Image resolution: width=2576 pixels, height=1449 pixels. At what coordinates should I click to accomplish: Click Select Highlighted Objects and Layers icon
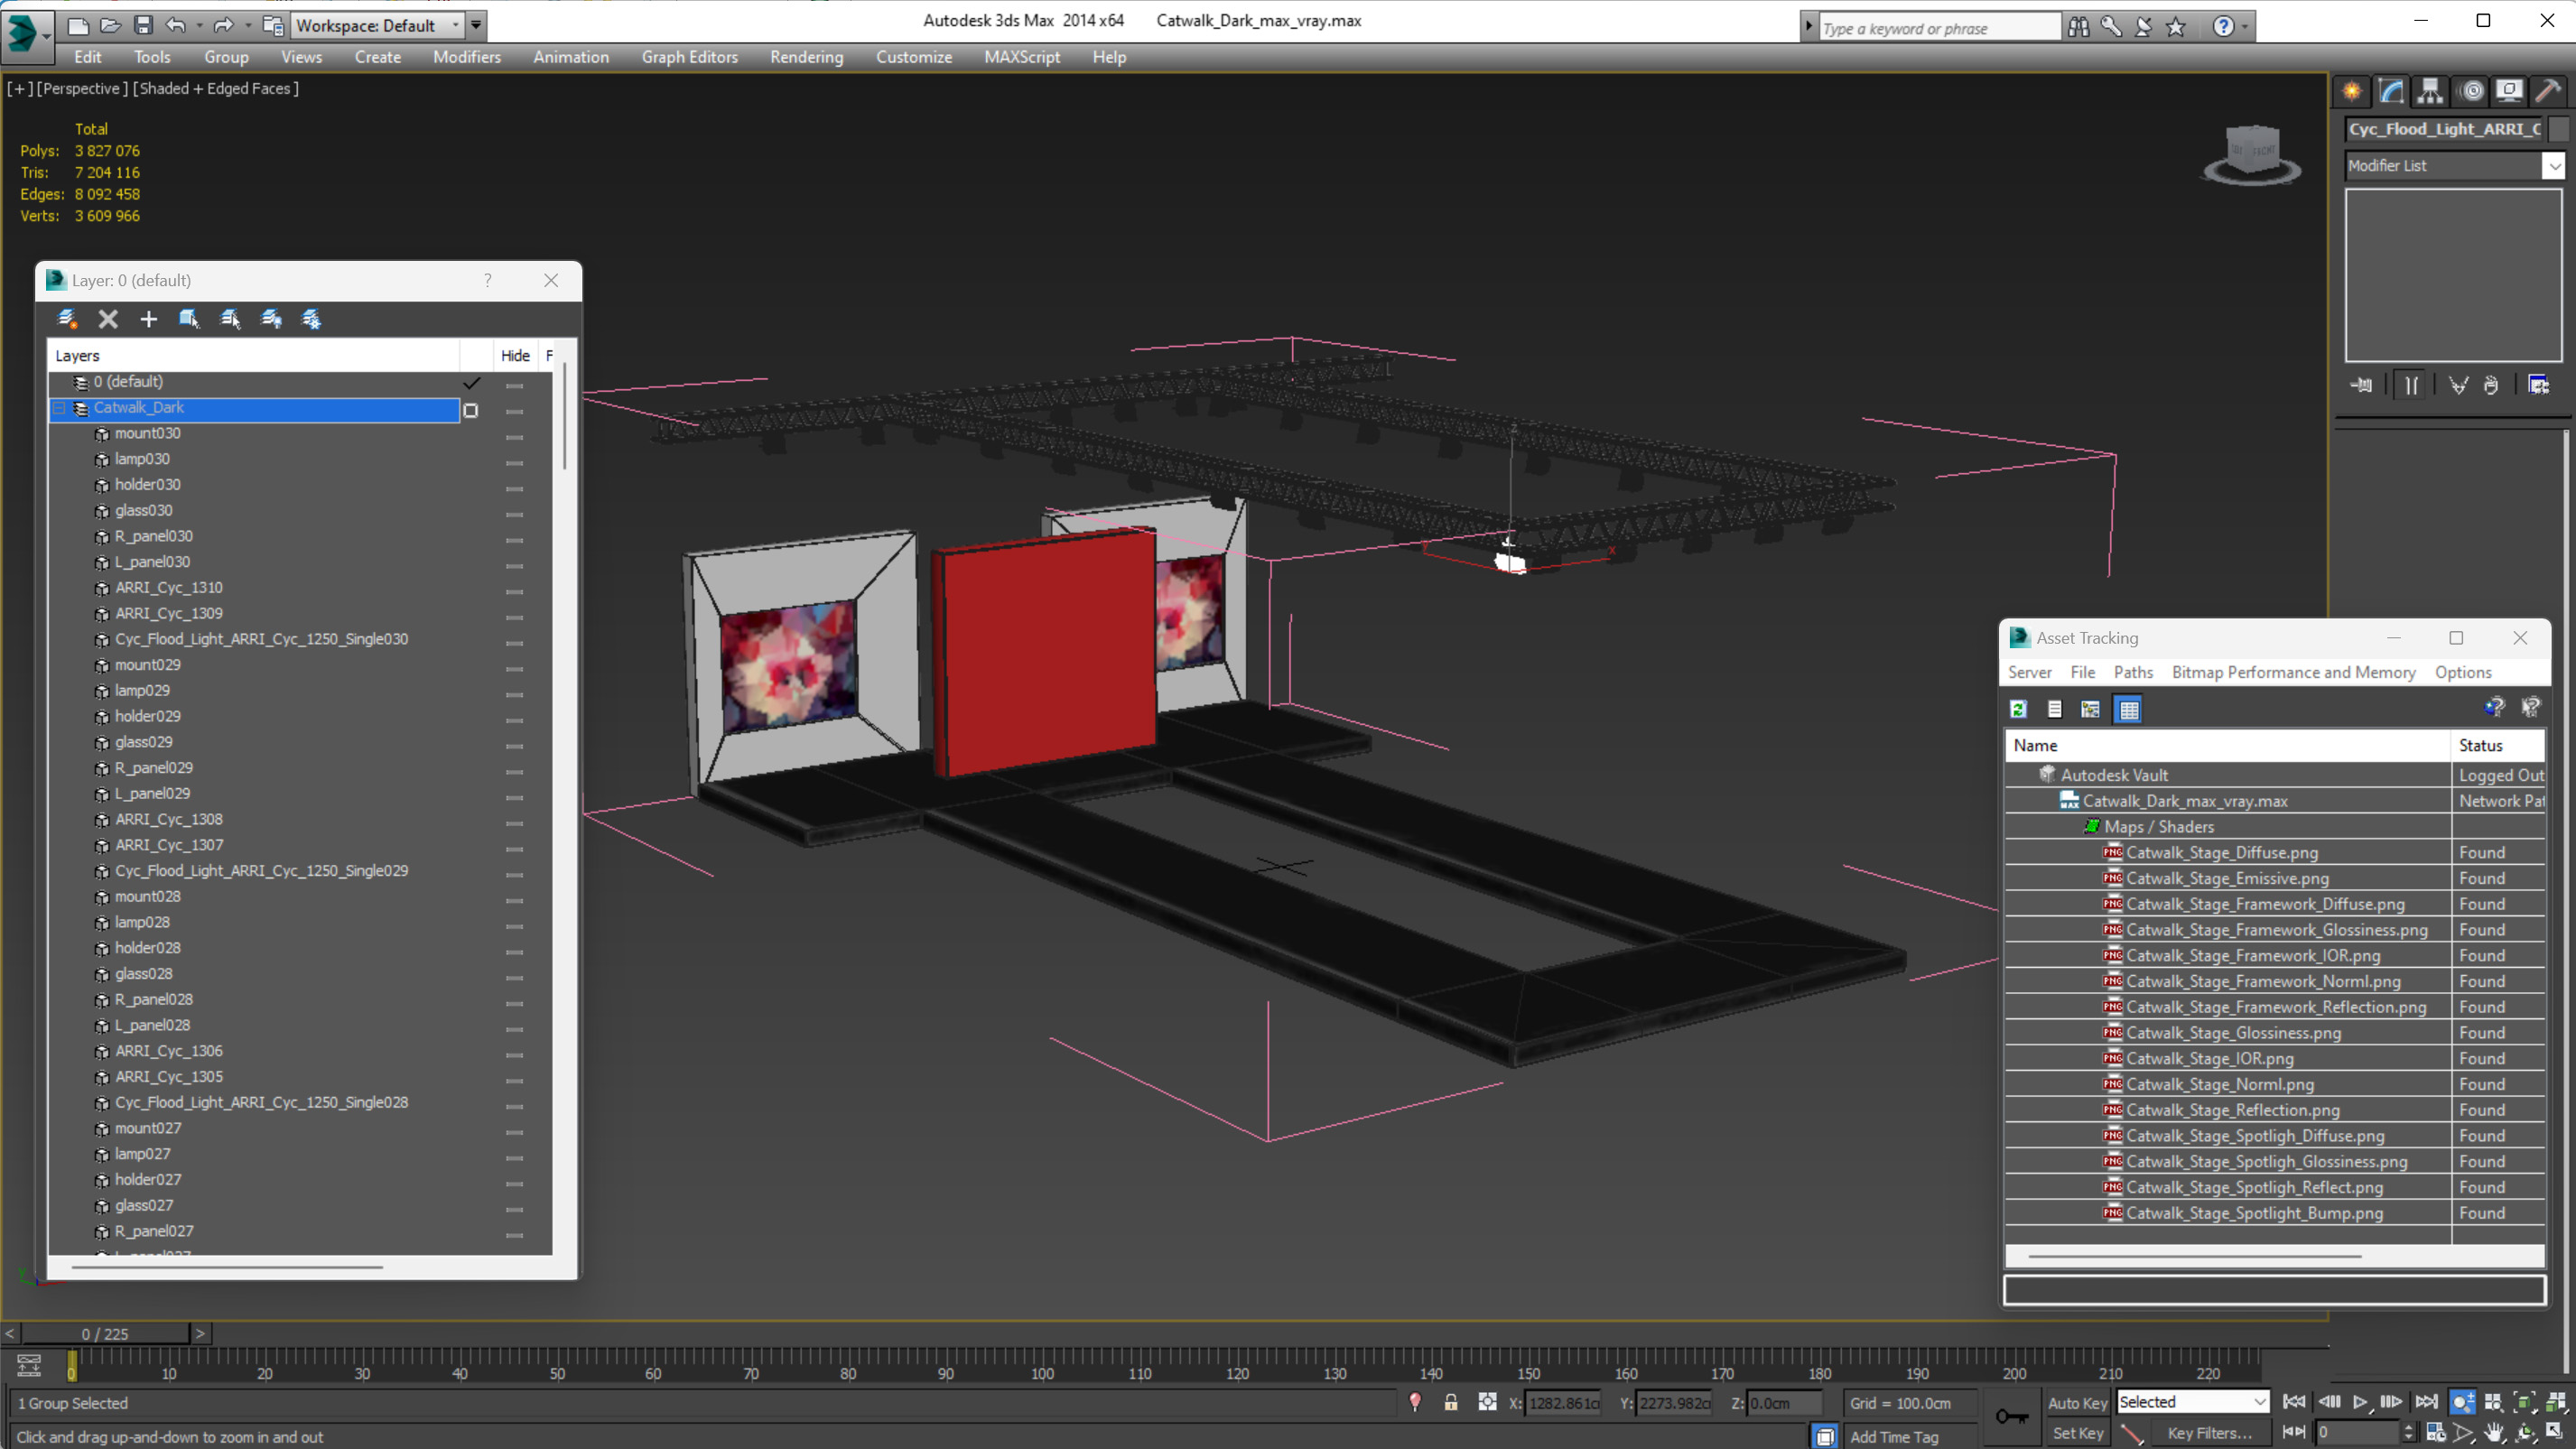click(189, 319)
